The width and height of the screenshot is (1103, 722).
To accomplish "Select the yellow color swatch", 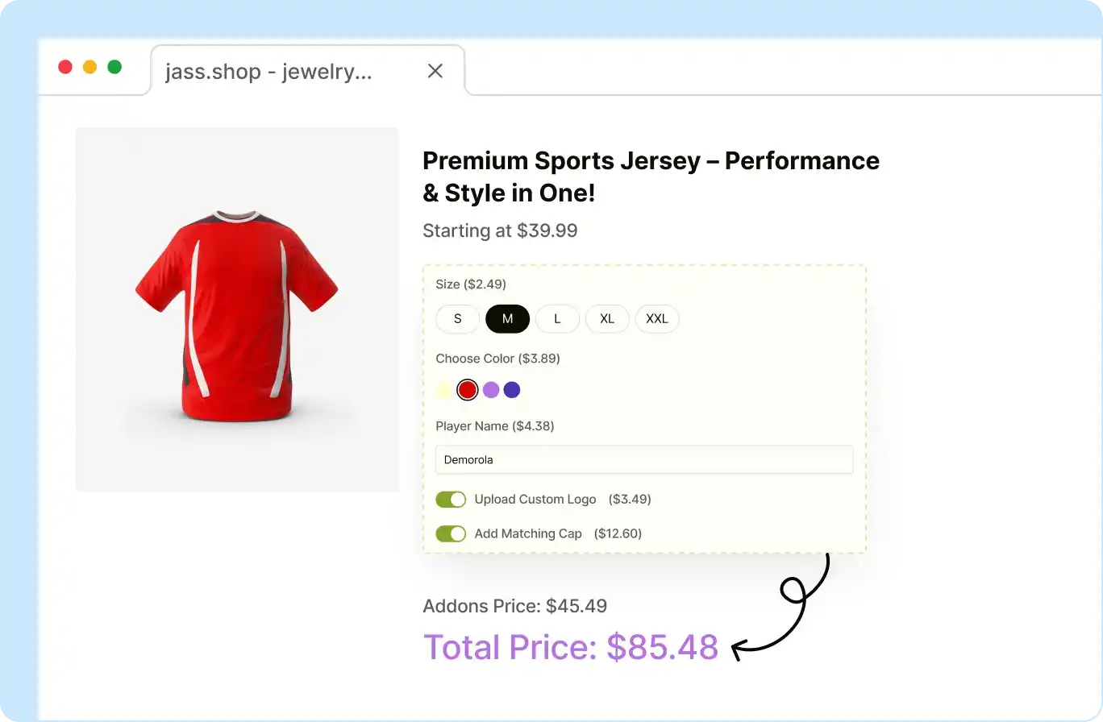I will tap(444, 389).
